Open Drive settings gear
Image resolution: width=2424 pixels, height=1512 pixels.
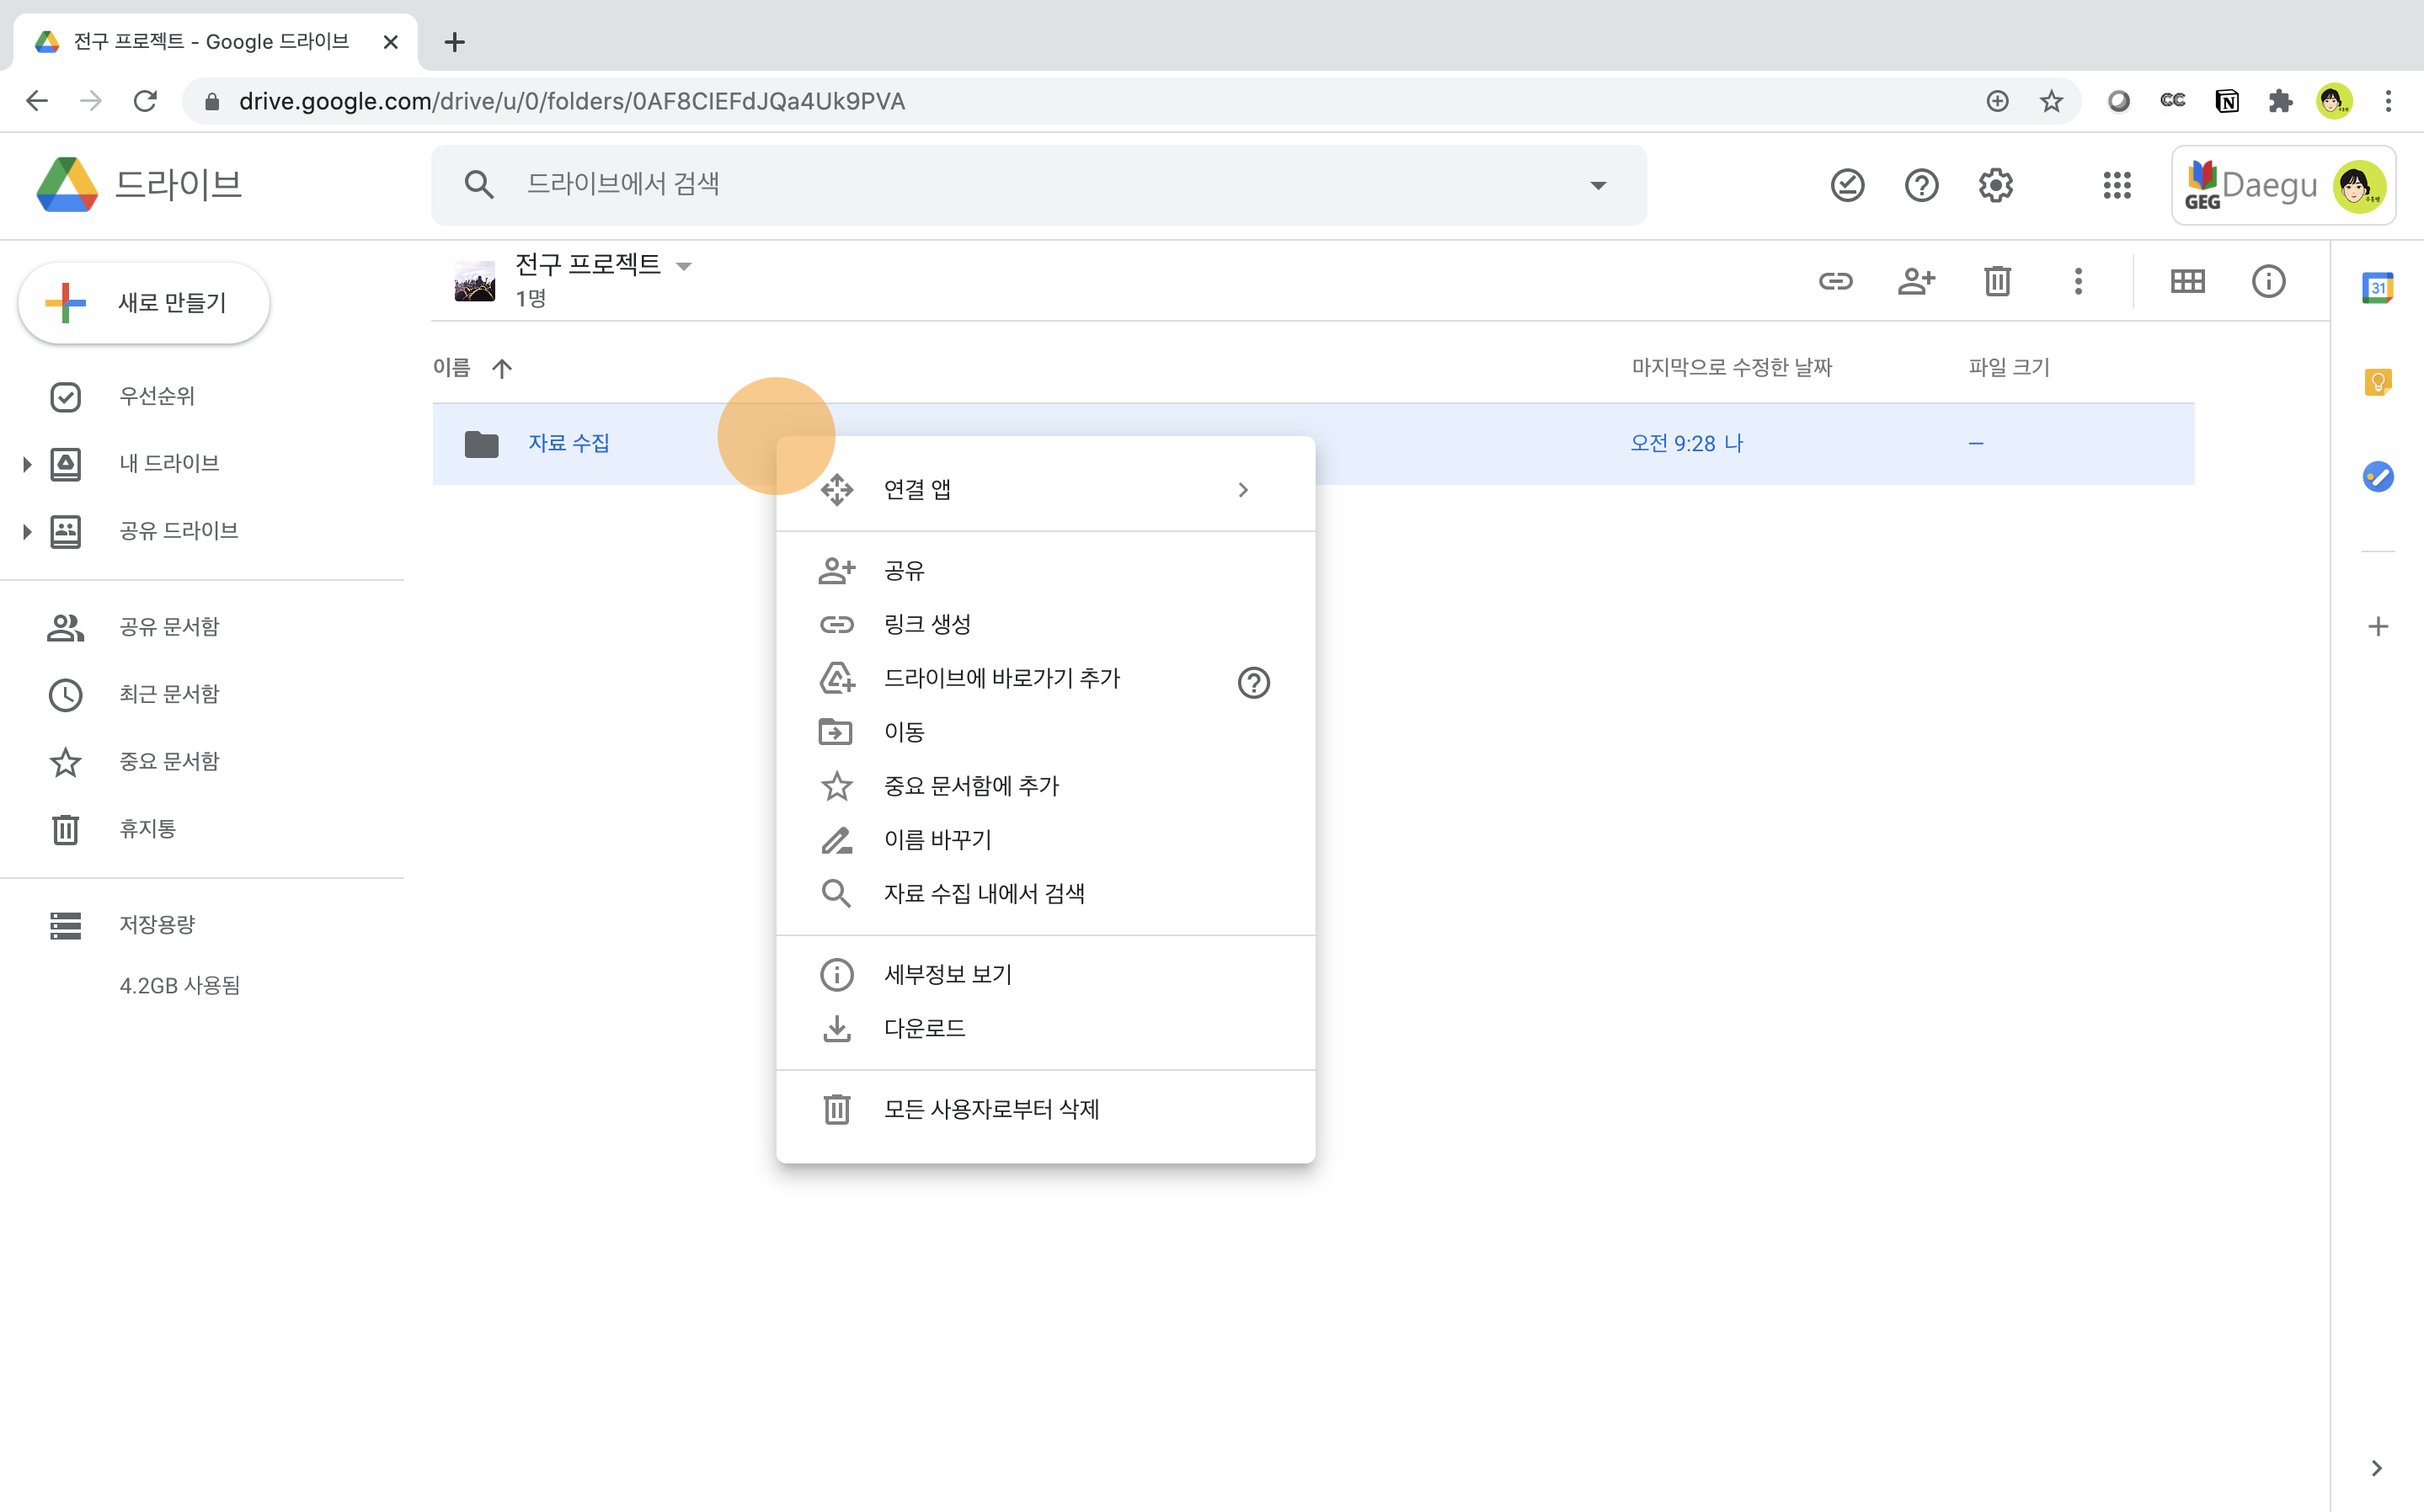pos(1994,185)
